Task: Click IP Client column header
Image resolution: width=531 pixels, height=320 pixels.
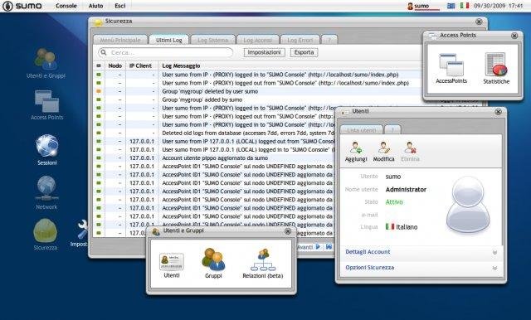Action: [140, 65]
